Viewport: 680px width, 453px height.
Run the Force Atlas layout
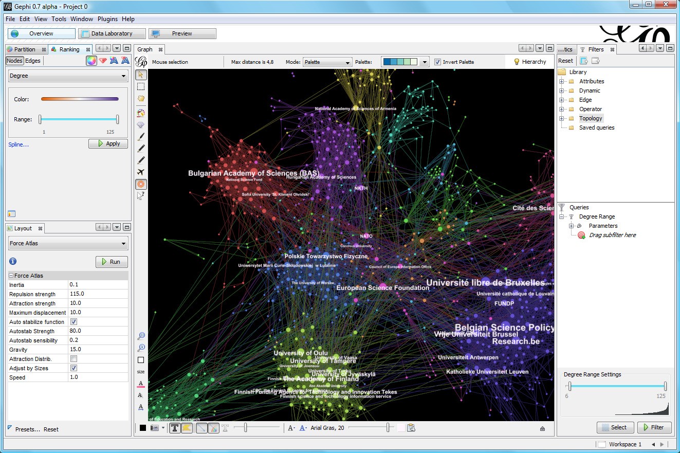click(112, 262)
